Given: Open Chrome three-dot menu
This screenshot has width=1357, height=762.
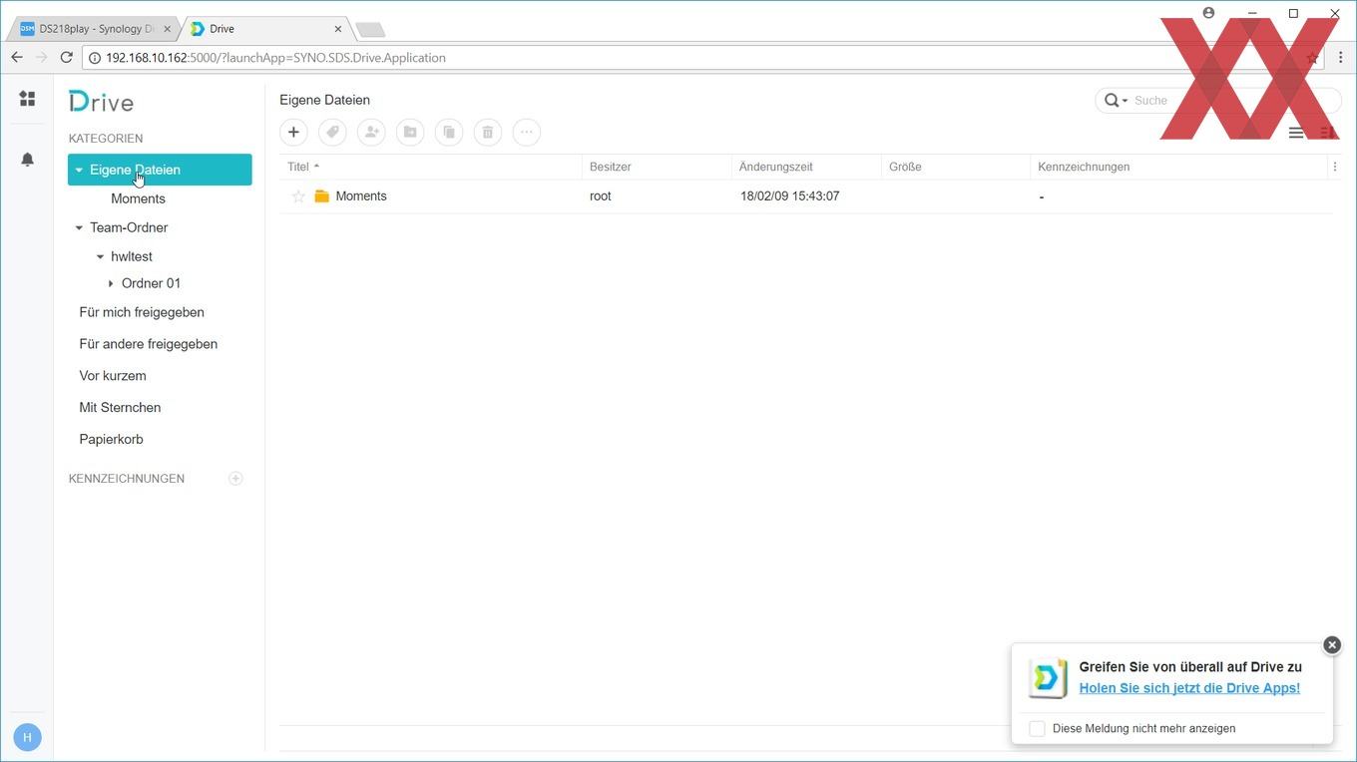Looking at the screenshot, I should 1340,58.
